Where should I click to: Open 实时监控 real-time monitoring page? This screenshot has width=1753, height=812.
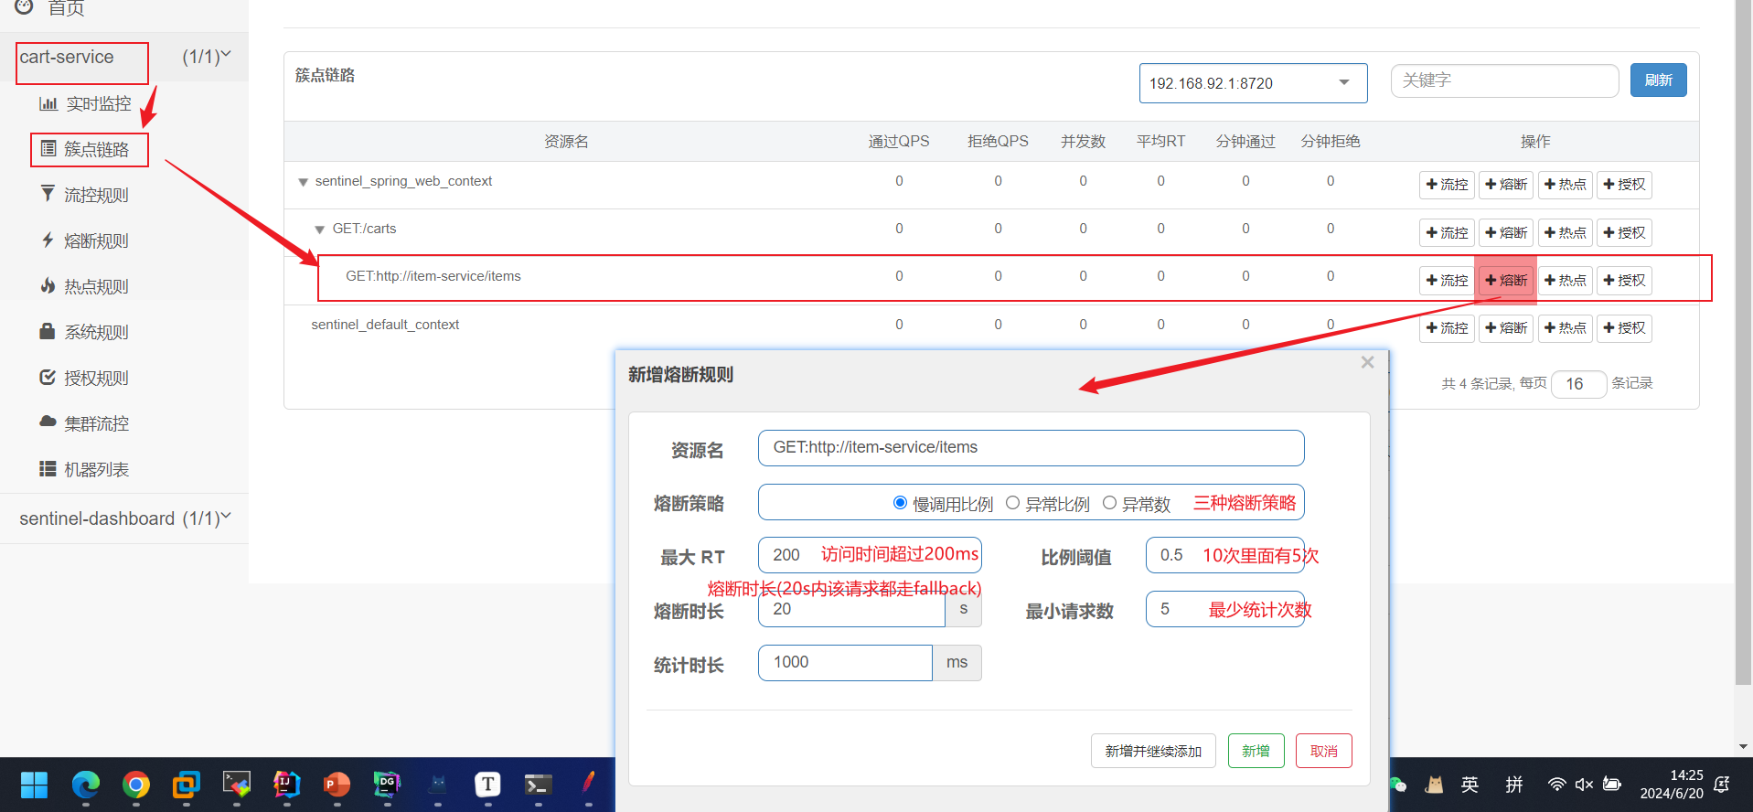click(x=86, y=103)
